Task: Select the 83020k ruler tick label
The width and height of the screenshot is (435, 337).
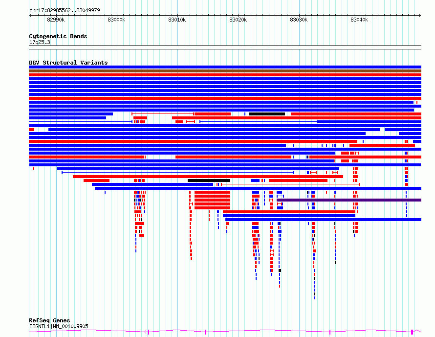Action: click(x=238, y=20)
